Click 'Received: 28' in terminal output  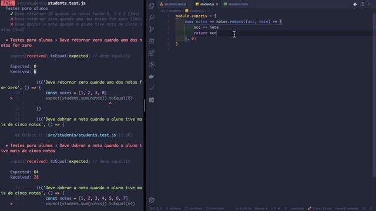coord(24,177)
